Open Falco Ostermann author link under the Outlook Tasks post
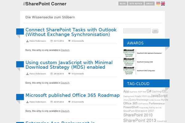 pyautogui.click(x=38, y=41)
